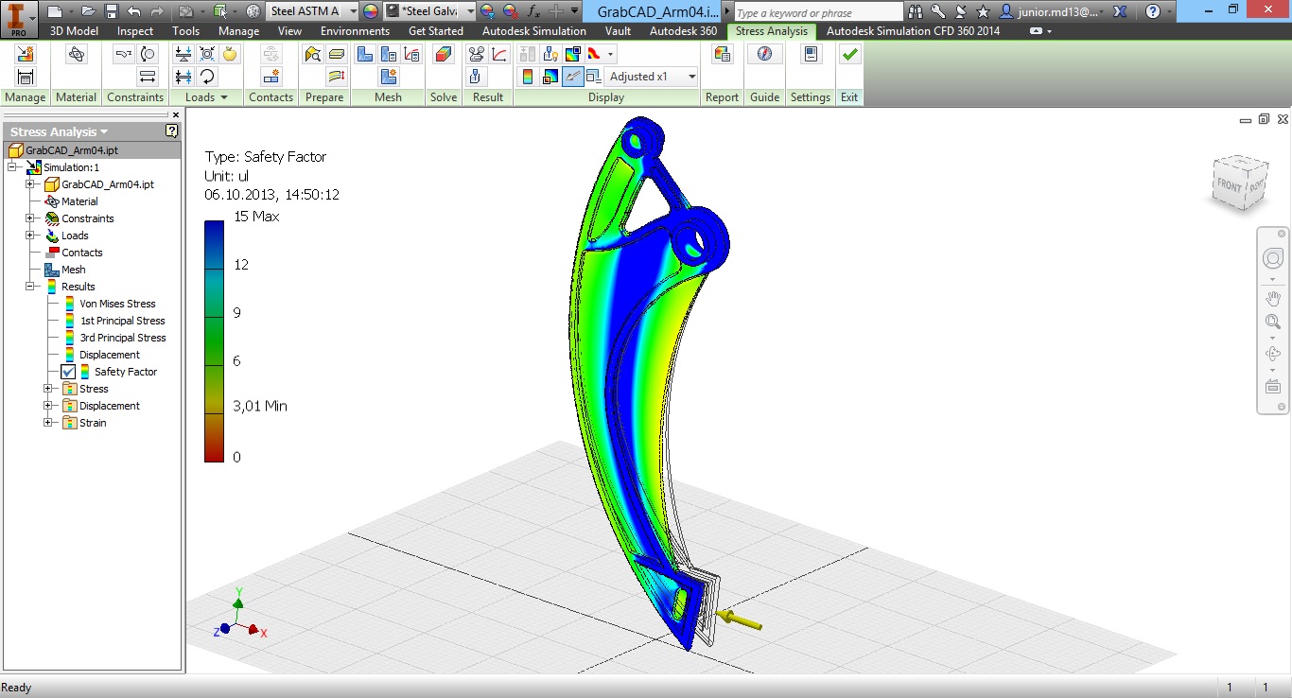Toggle the Safety Factor result checkbox
This screenshot has width=1292, height=698.
(x=68, y=372)
